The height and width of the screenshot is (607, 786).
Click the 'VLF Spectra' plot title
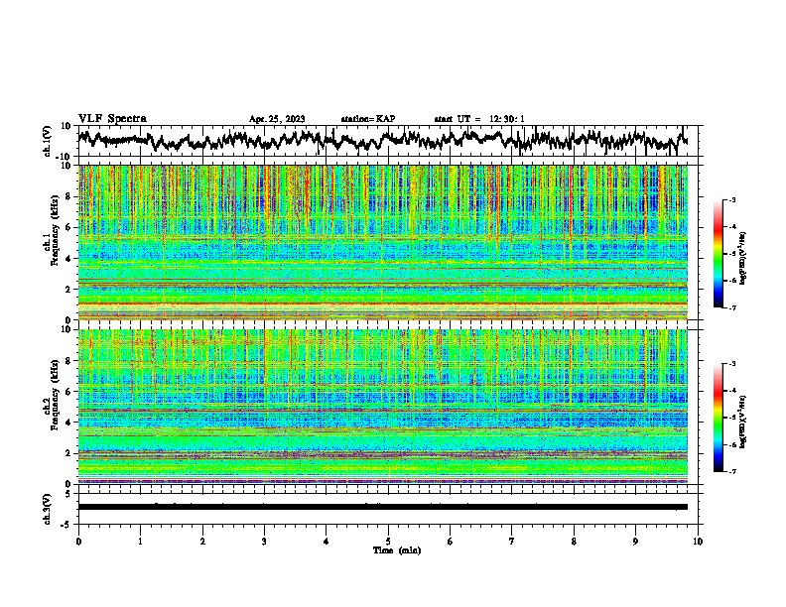112,118
